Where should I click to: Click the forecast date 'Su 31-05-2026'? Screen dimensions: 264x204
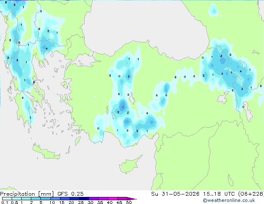[175, 194]
